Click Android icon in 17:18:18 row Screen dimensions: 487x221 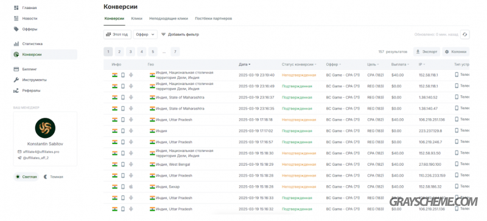coord(131,120)
